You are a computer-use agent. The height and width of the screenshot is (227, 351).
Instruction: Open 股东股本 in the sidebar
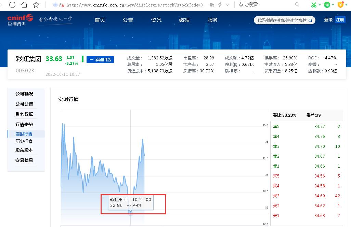24,150
